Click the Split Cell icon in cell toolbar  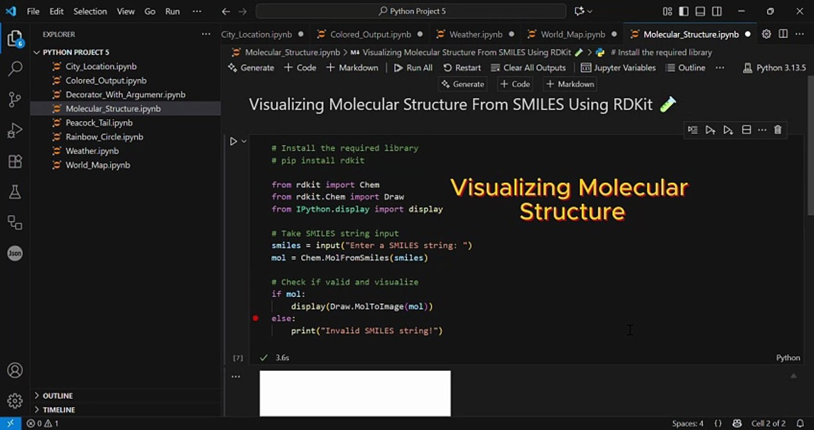(746, 130)
